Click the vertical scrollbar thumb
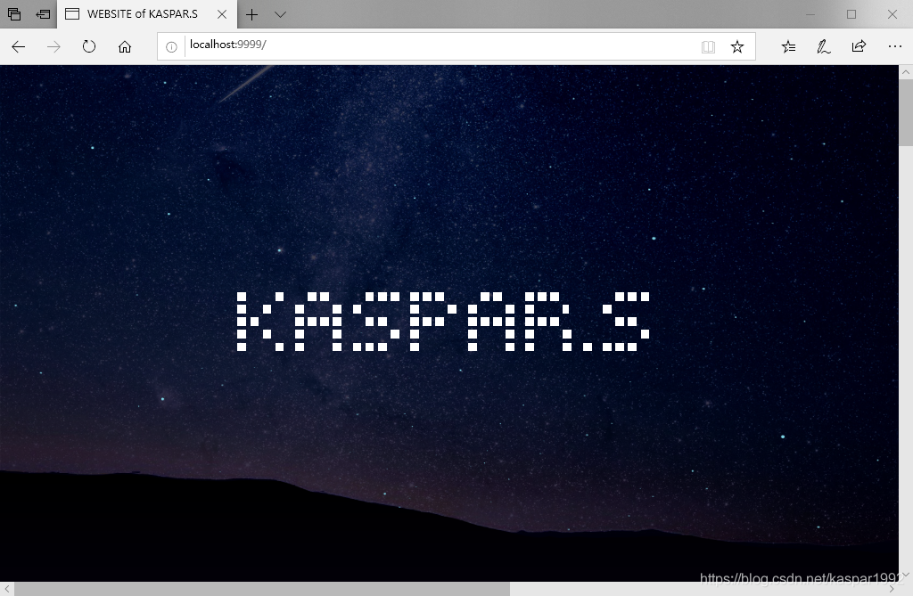 click(906, 113)
